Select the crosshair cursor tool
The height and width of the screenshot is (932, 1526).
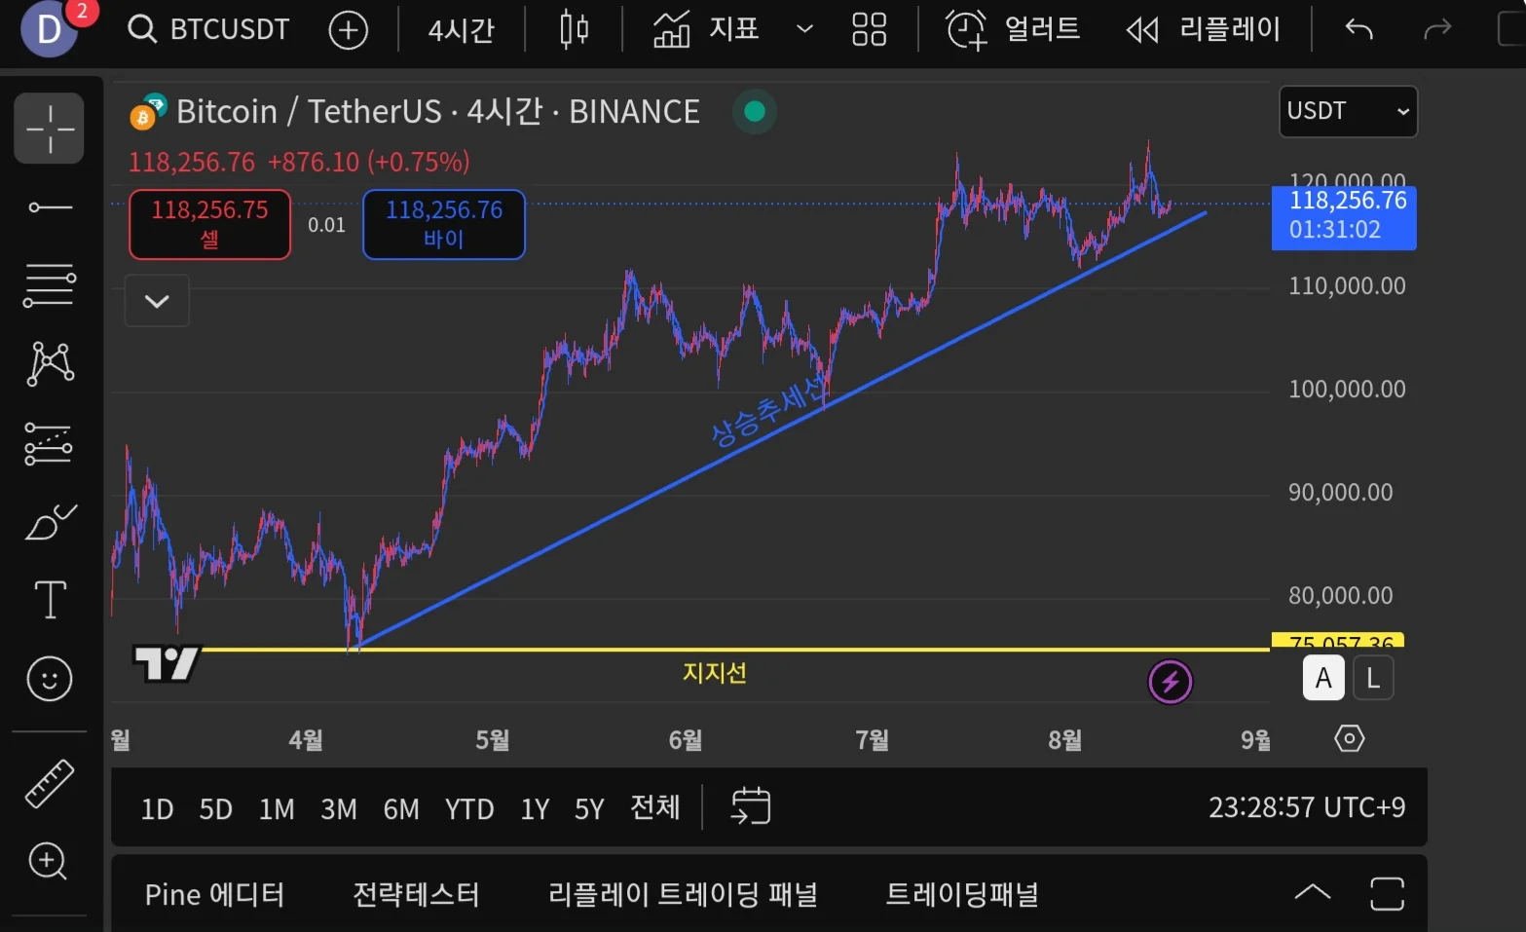49,129
